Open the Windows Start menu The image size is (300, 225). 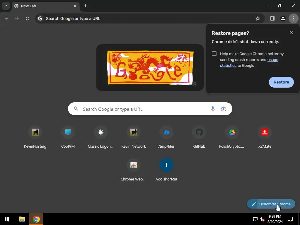tap(7, 219)
